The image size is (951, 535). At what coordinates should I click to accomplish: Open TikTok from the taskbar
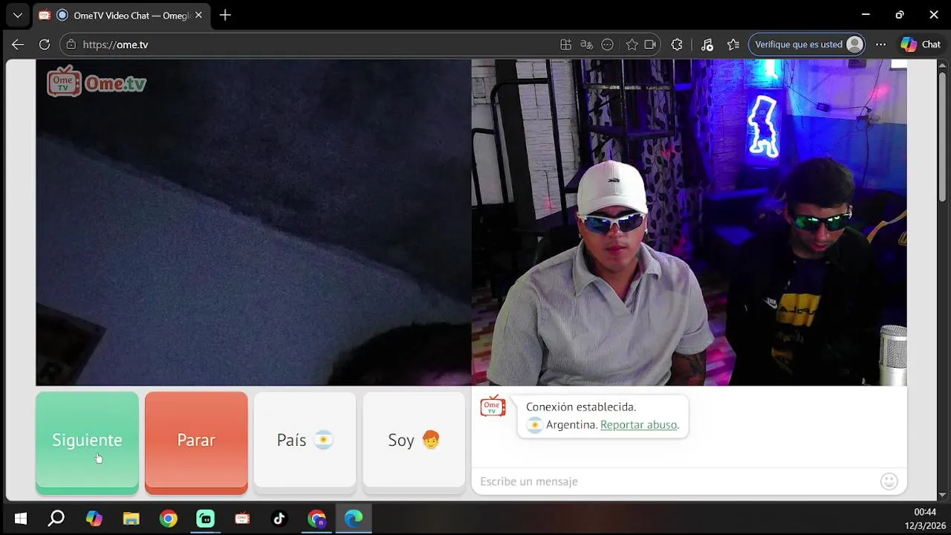[279, 519]
